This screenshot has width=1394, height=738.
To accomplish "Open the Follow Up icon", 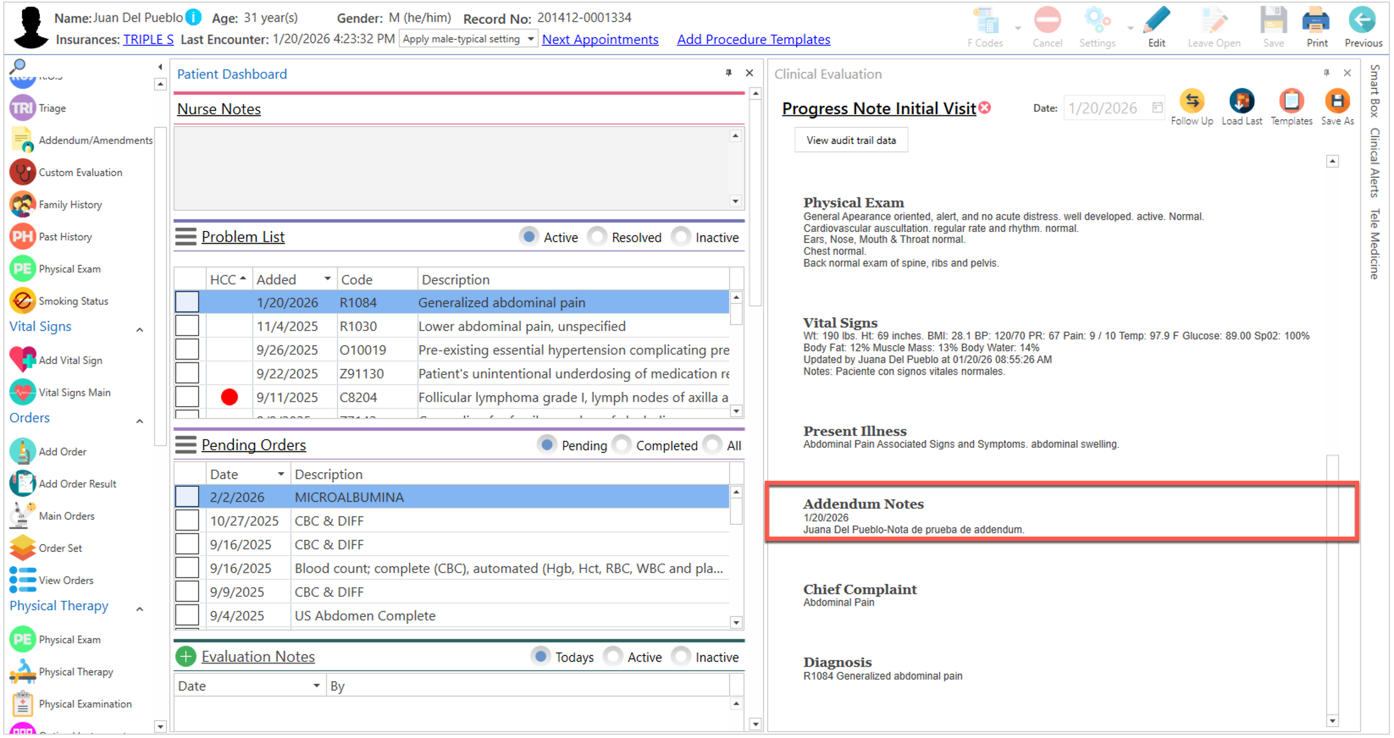I will [x=1191, y=101].
